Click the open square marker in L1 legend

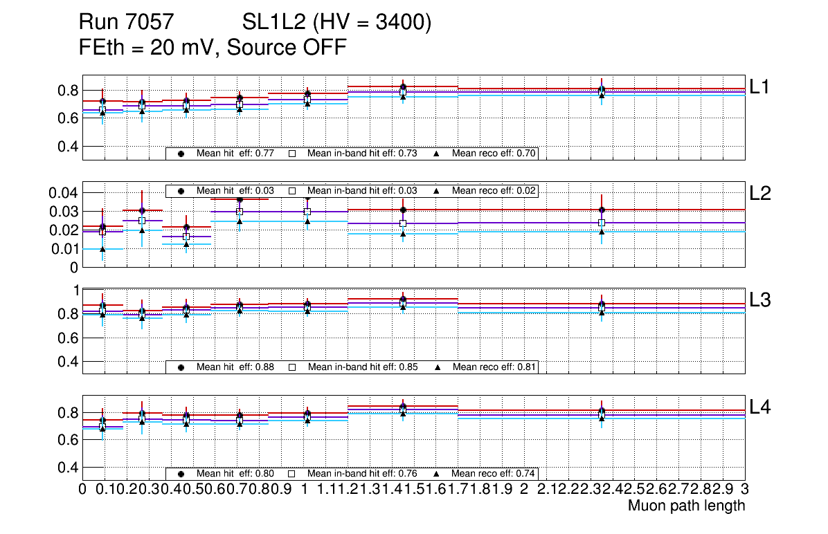(291, 154)
